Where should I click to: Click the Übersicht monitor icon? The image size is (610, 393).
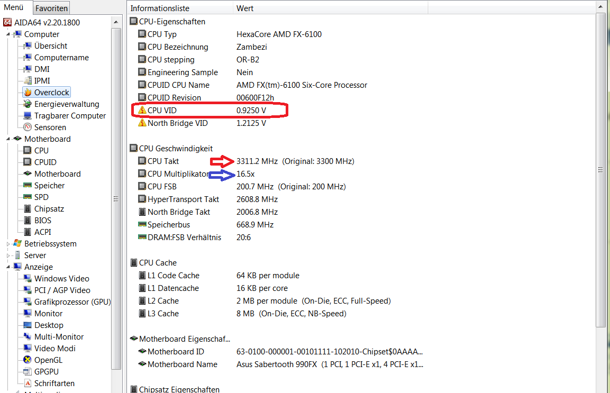coord(28,46)
